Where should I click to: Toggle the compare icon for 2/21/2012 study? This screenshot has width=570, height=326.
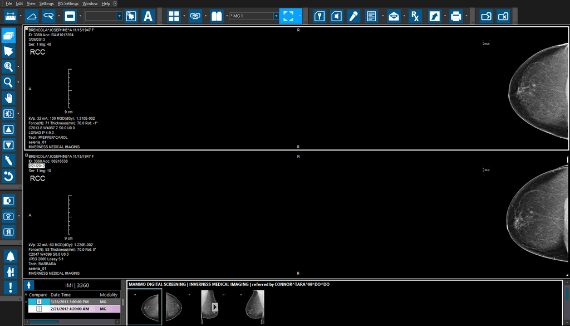(x=39, y=309)
